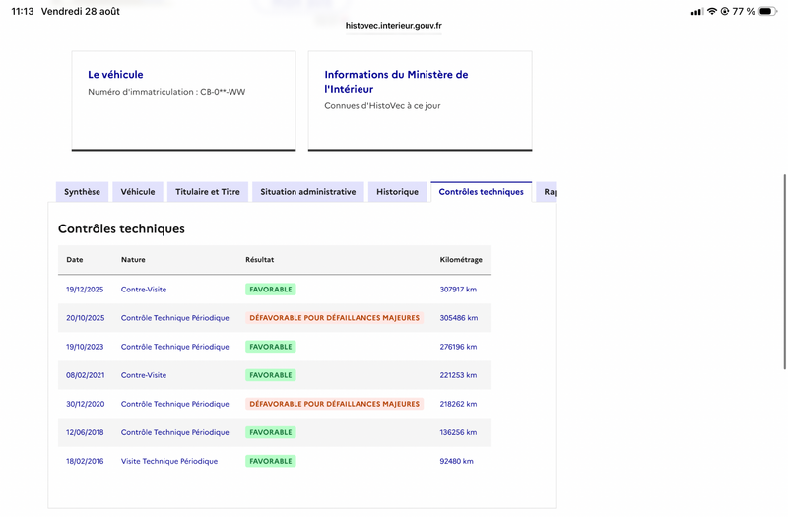The width and height of the screenshot is (788, 517).
Task: Click the page vertical scrollbar
Action: (x=784, y=272)
